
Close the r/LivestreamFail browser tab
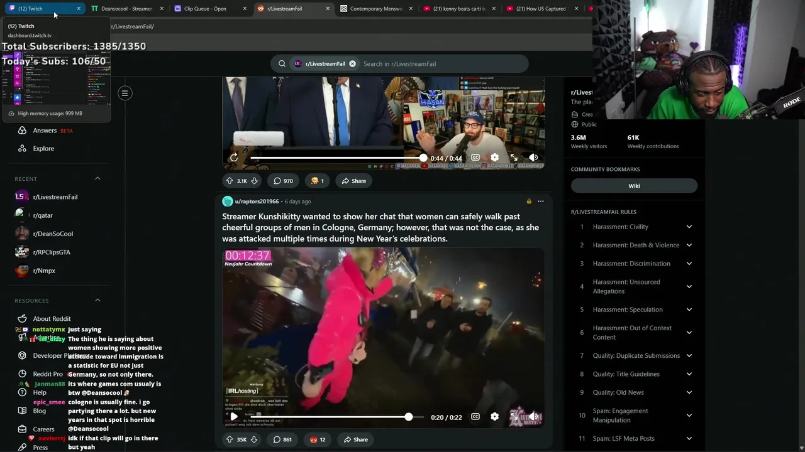(x=328, y=9)
